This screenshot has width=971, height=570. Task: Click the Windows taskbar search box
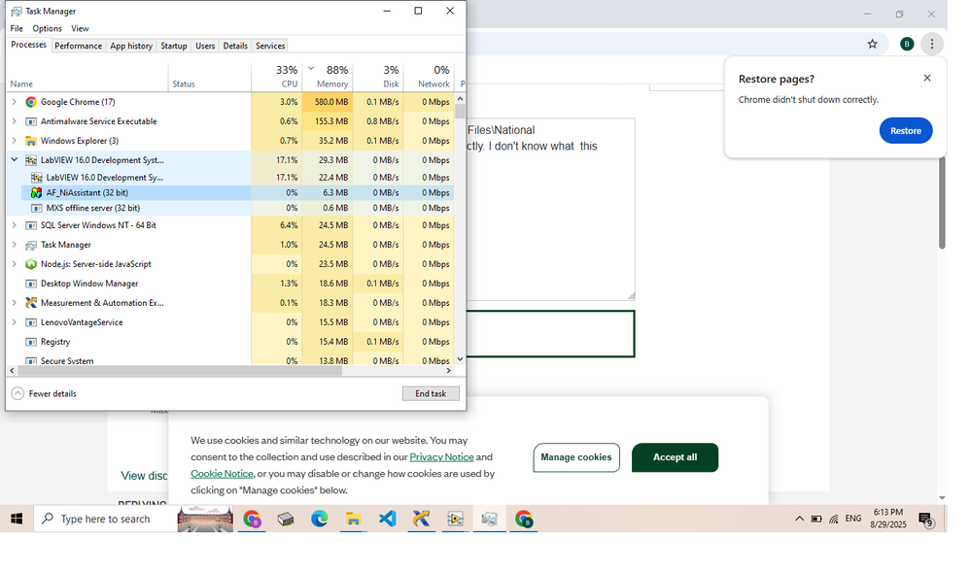pos(105,519)
